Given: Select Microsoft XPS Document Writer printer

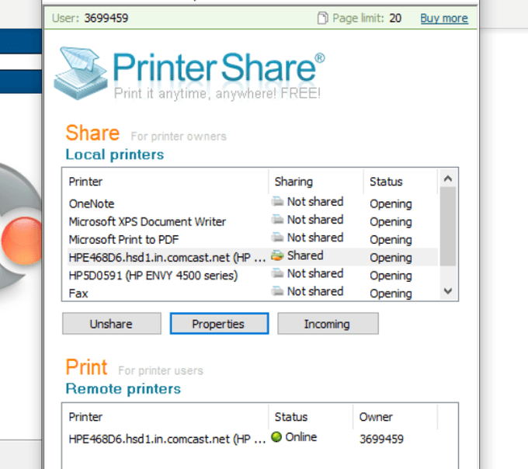Looking at the screenshot, I should 252,221.
